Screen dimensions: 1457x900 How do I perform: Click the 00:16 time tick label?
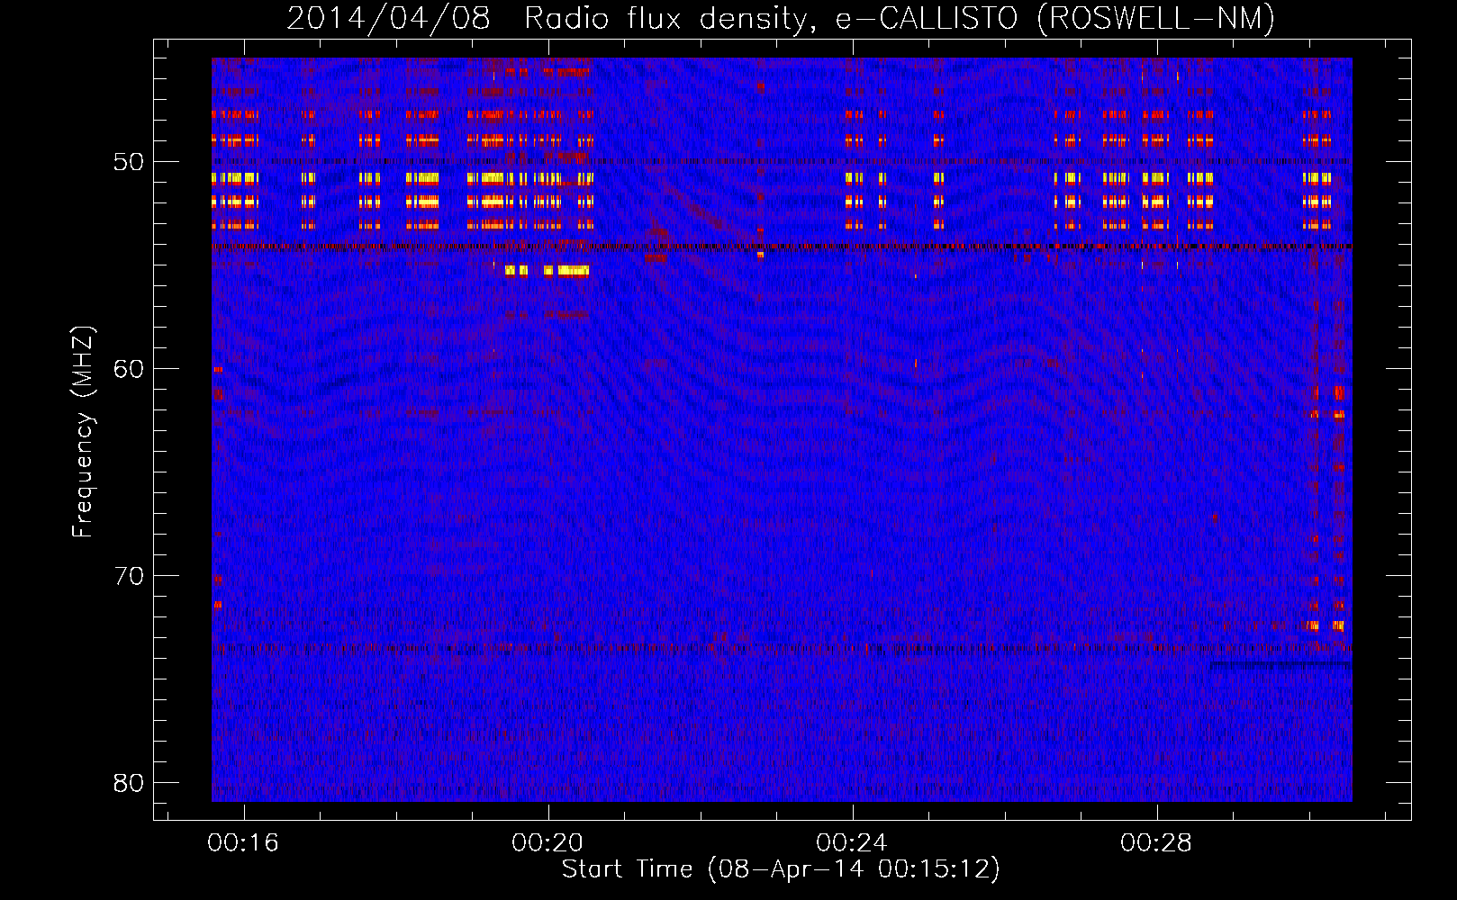tap(243, 843)
